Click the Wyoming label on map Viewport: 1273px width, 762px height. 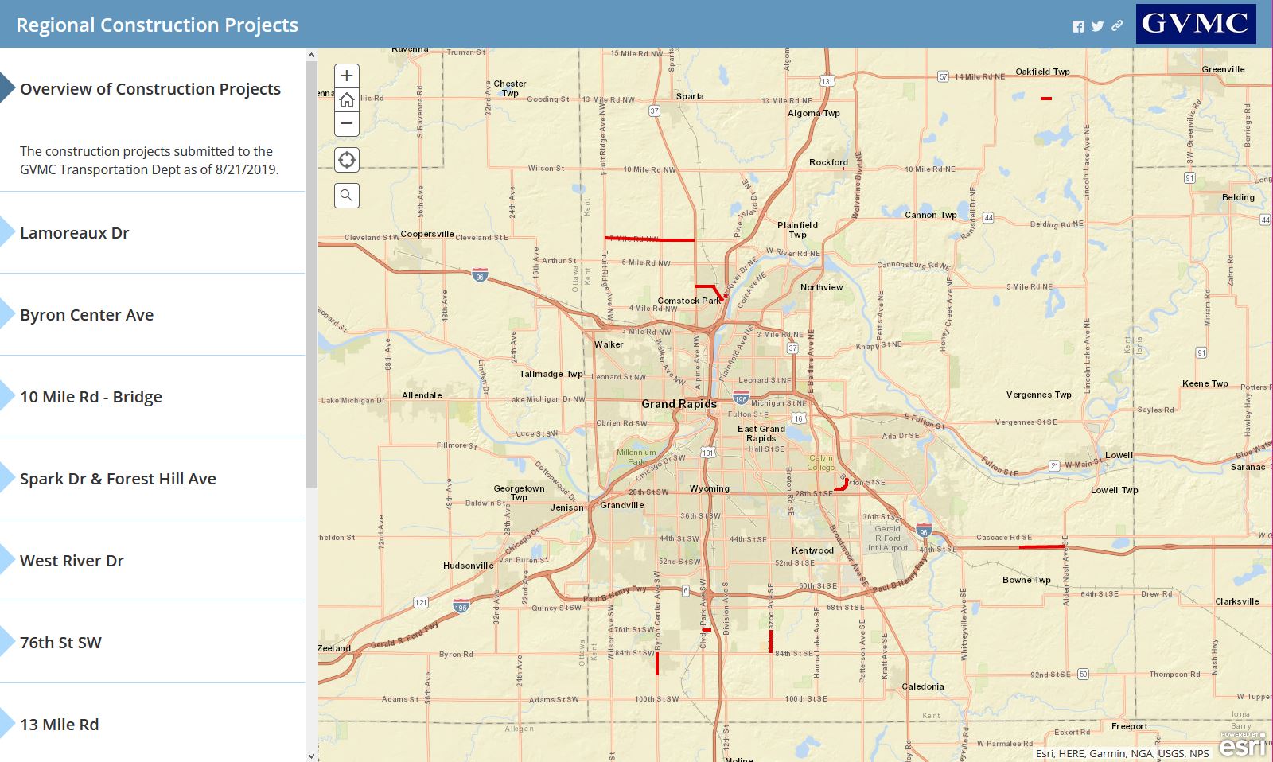coord(709,488)
